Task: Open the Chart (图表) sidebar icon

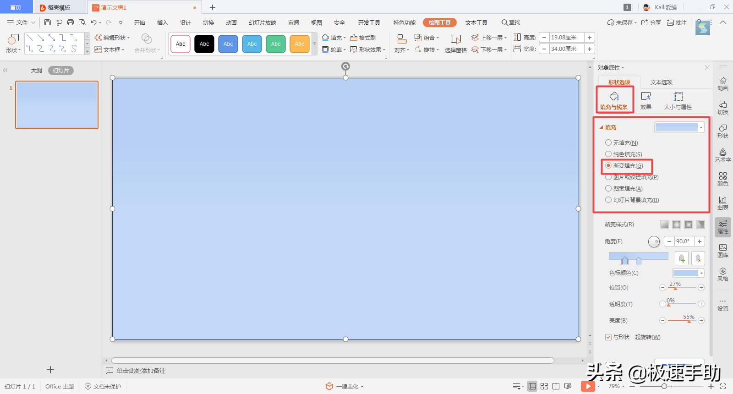Action: [x=722, y=203]
